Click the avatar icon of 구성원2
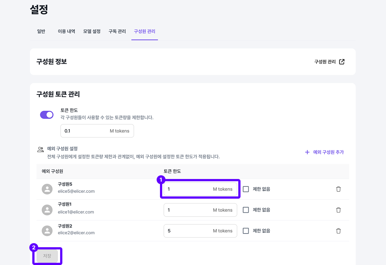The width and height of the screenshot is (386, 265). pos(47,231)
